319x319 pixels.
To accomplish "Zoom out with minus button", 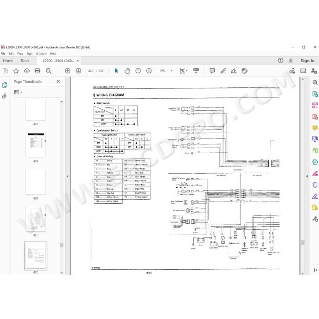I will (x=138, y=71).
